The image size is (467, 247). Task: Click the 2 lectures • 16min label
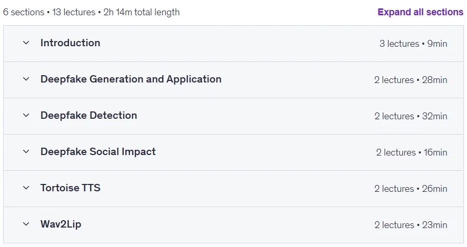[412, 152]
